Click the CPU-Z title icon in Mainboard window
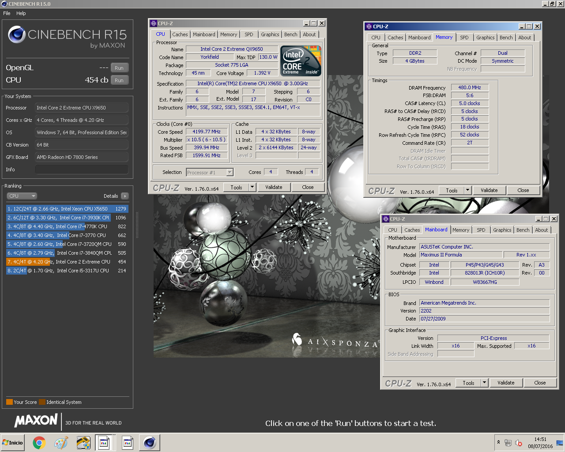The height and width of the screenshot is (452, 565). coord(385,219)
